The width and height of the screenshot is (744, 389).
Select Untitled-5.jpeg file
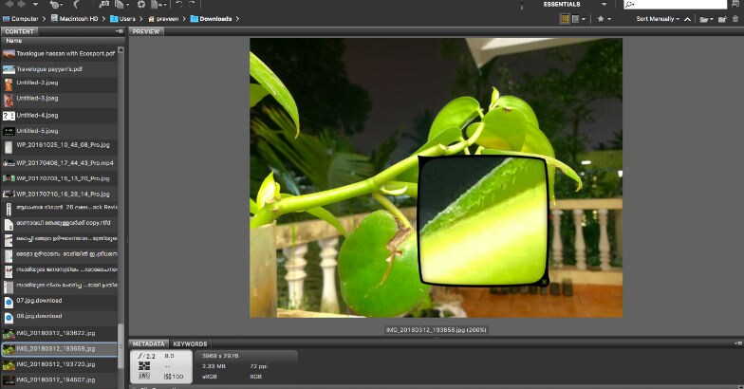59,131
